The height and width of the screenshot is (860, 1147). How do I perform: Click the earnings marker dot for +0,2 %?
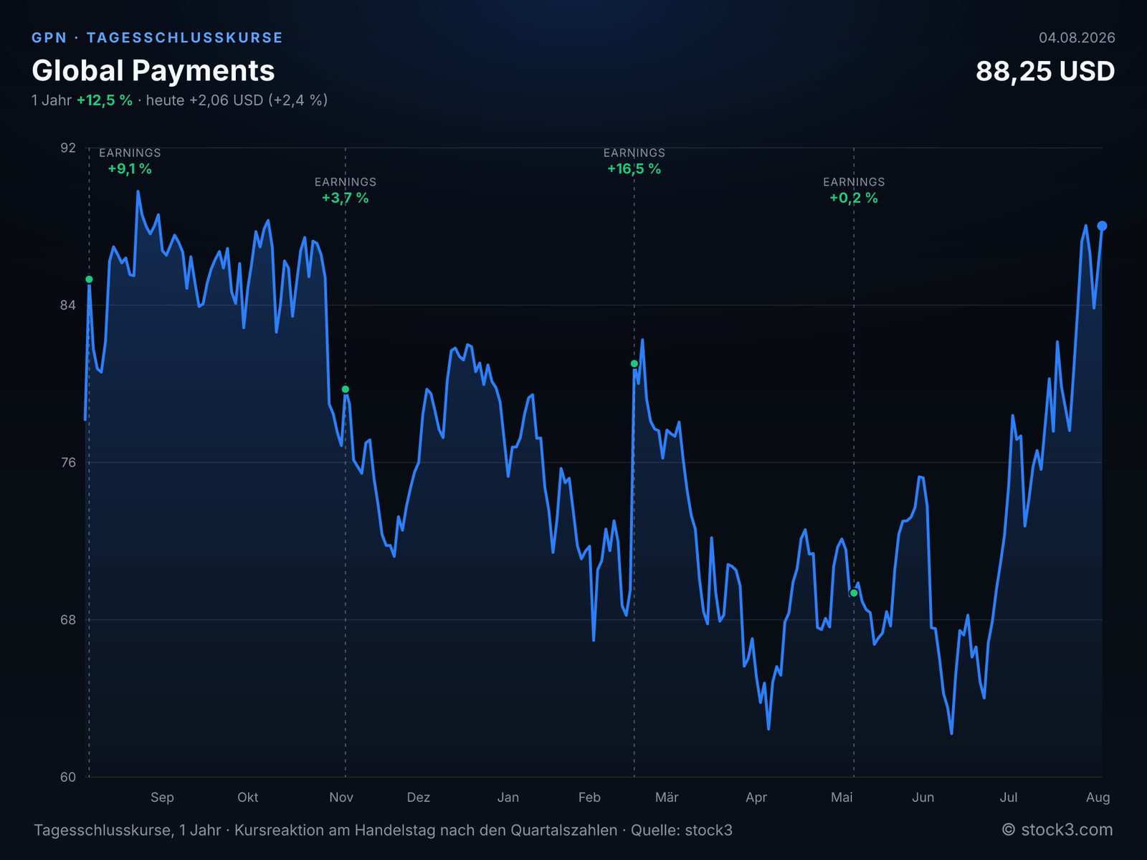pos(854,593)
